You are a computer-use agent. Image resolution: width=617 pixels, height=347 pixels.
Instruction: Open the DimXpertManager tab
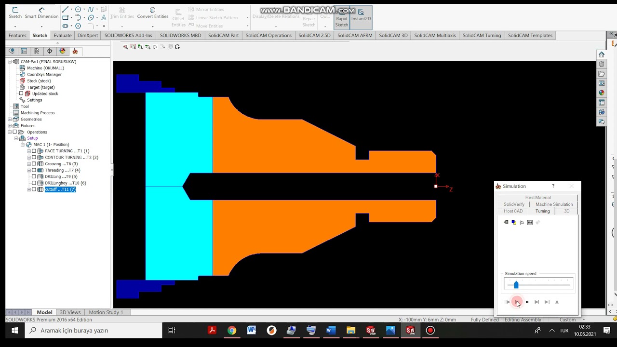49,51
